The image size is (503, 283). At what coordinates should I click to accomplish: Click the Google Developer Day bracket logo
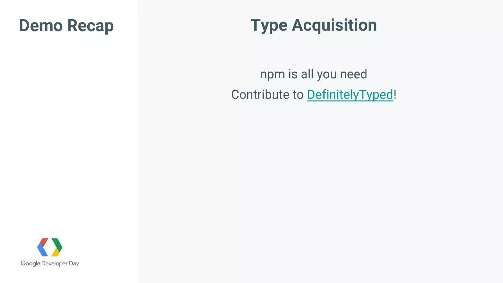click(x=50, y=247)
